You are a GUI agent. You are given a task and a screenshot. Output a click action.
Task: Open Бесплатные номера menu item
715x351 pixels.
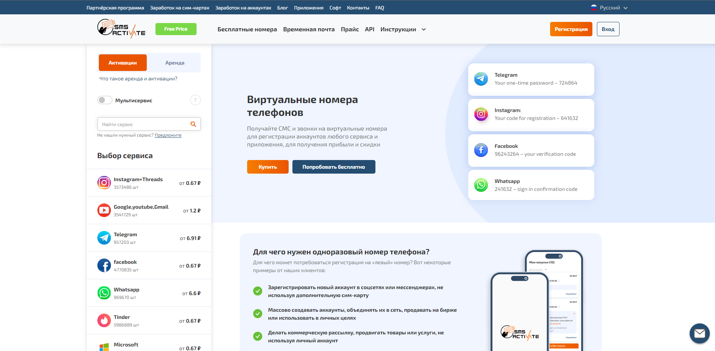coord(247,29)
